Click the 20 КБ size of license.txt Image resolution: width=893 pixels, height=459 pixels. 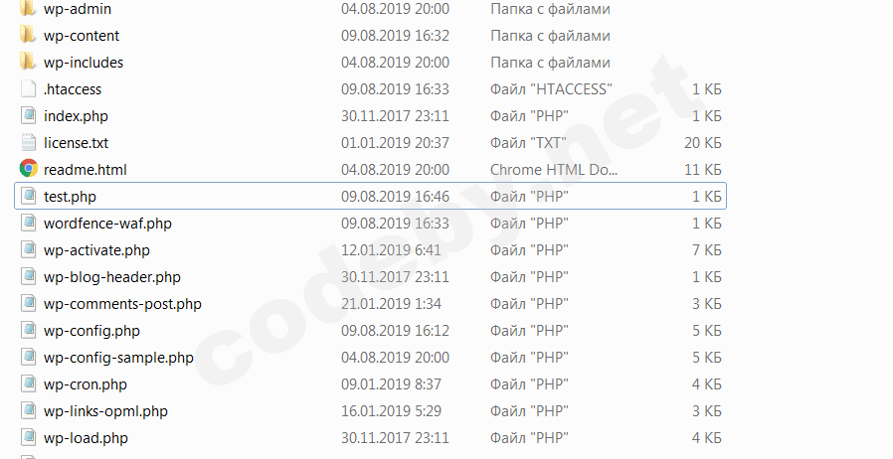click(702, 143)
